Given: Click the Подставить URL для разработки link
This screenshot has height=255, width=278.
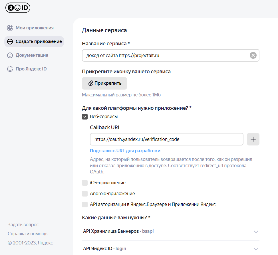Looking at the screenshot, I should pyautogui.click(x=125, y=151).
